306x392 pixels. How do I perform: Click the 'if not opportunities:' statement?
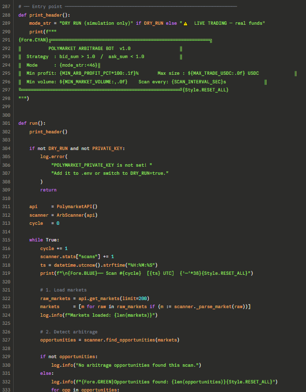coord(69,357)
